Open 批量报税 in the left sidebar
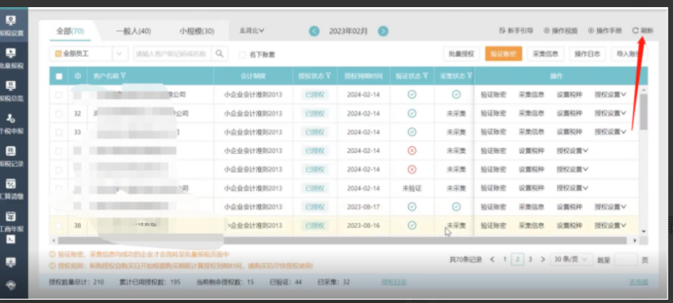The height and width of the screenshot is (303, 673). pyautogui.click(x=11, y=57)
